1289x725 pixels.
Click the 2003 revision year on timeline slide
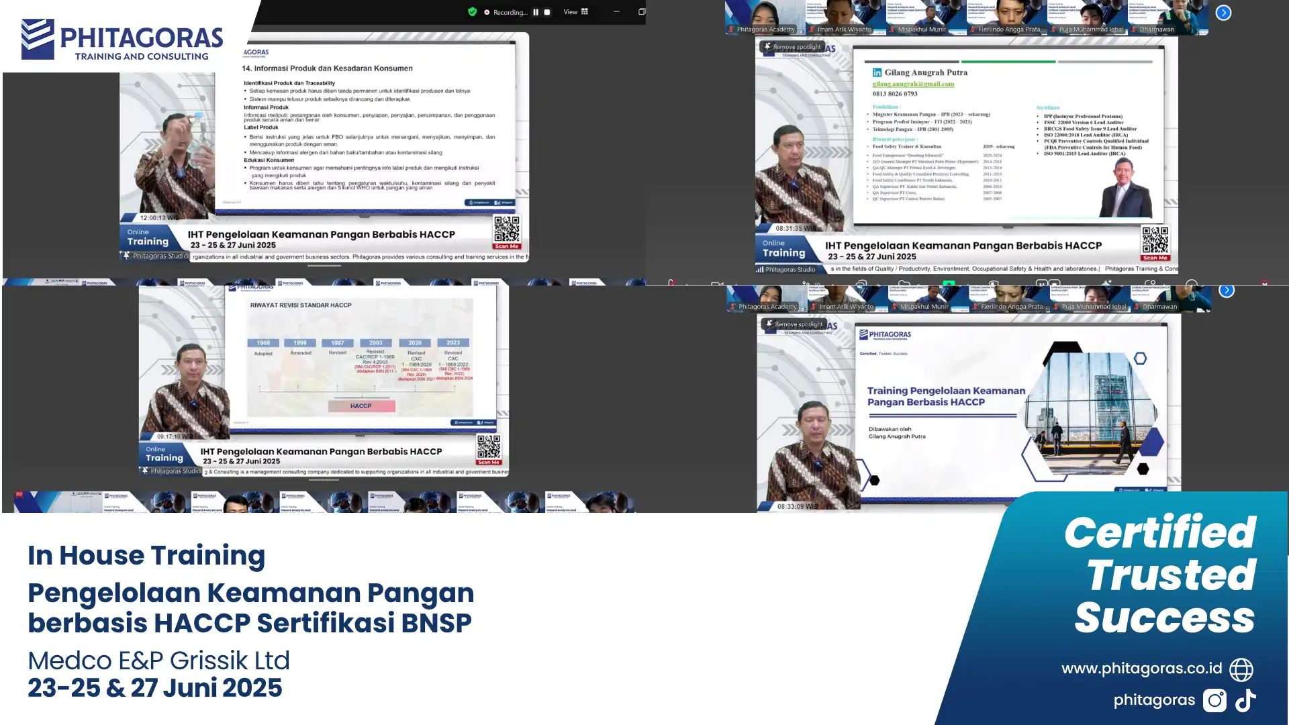(x=375, y=343)
